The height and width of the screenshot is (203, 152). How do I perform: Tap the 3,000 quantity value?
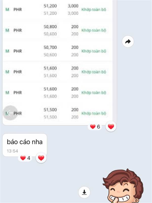[x=73, y=6]
